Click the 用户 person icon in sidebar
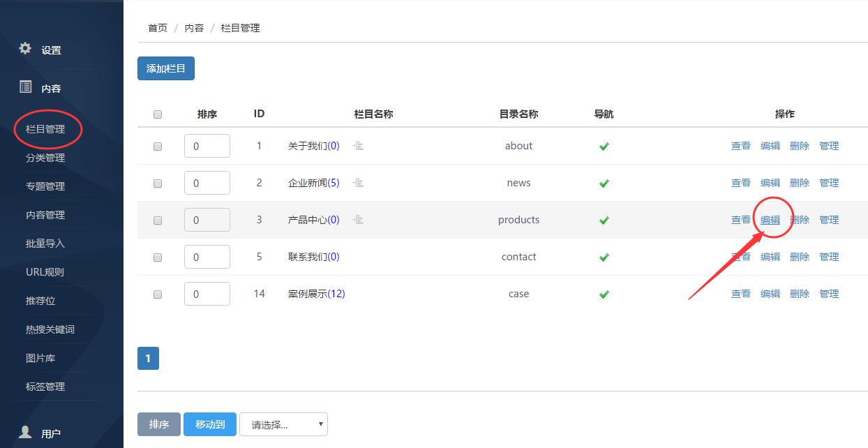Viewport: 868px width, 448px height. click(x=25, y=432)
